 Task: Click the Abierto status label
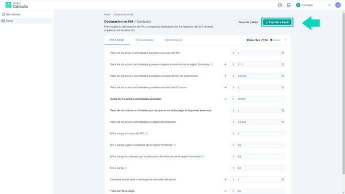[x=277, y=40]
